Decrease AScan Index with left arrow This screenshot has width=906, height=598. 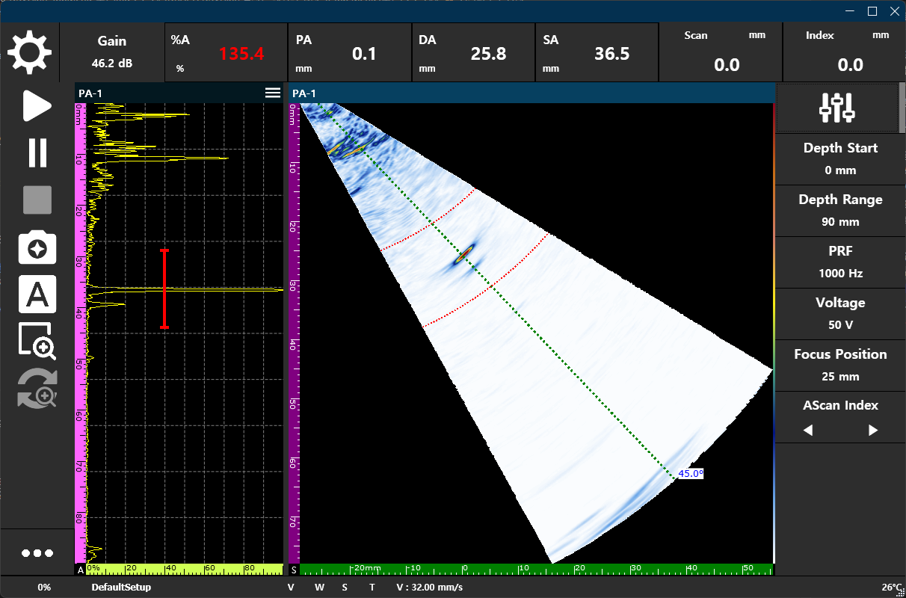(808, 431)
